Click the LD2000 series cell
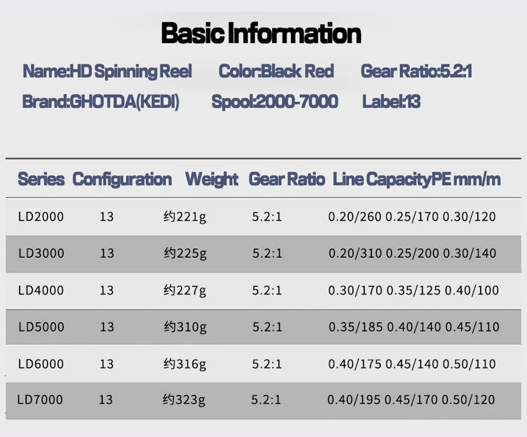527x437 pixels. [x=41, y=217]
